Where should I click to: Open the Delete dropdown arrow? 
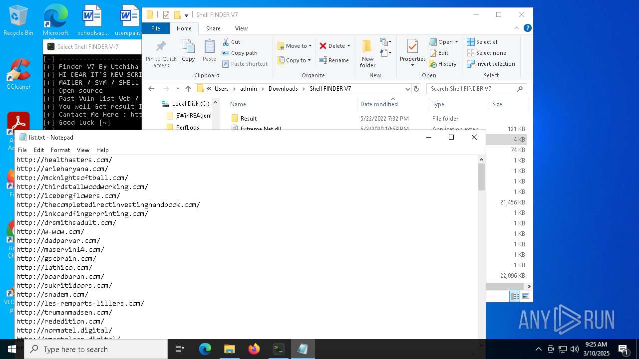[x=348, y=46]
